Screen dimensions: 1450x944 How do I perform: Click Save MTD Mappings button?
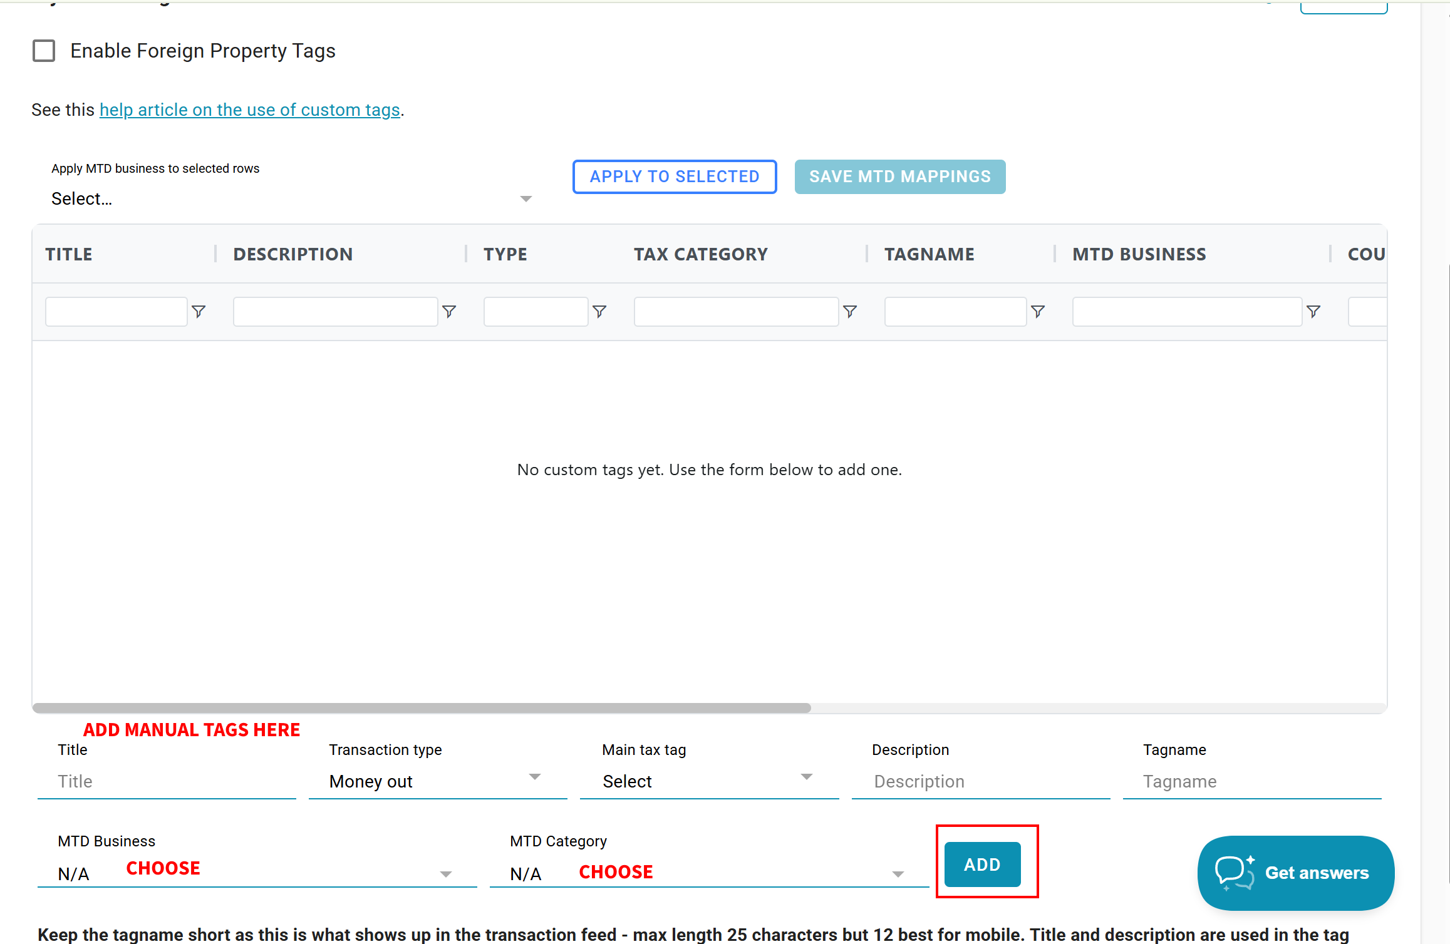[900, 177]
